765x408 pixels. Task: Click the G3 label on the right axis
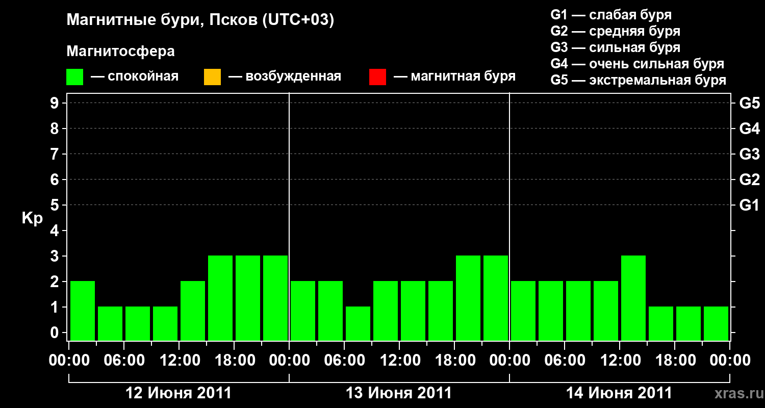click(749, 154)
